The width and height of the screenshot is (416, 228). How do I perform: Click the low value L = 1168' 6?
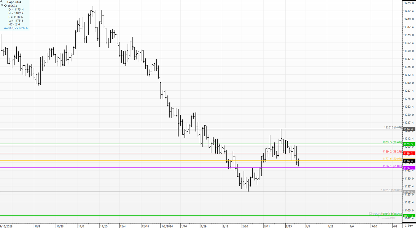(16, 17)
